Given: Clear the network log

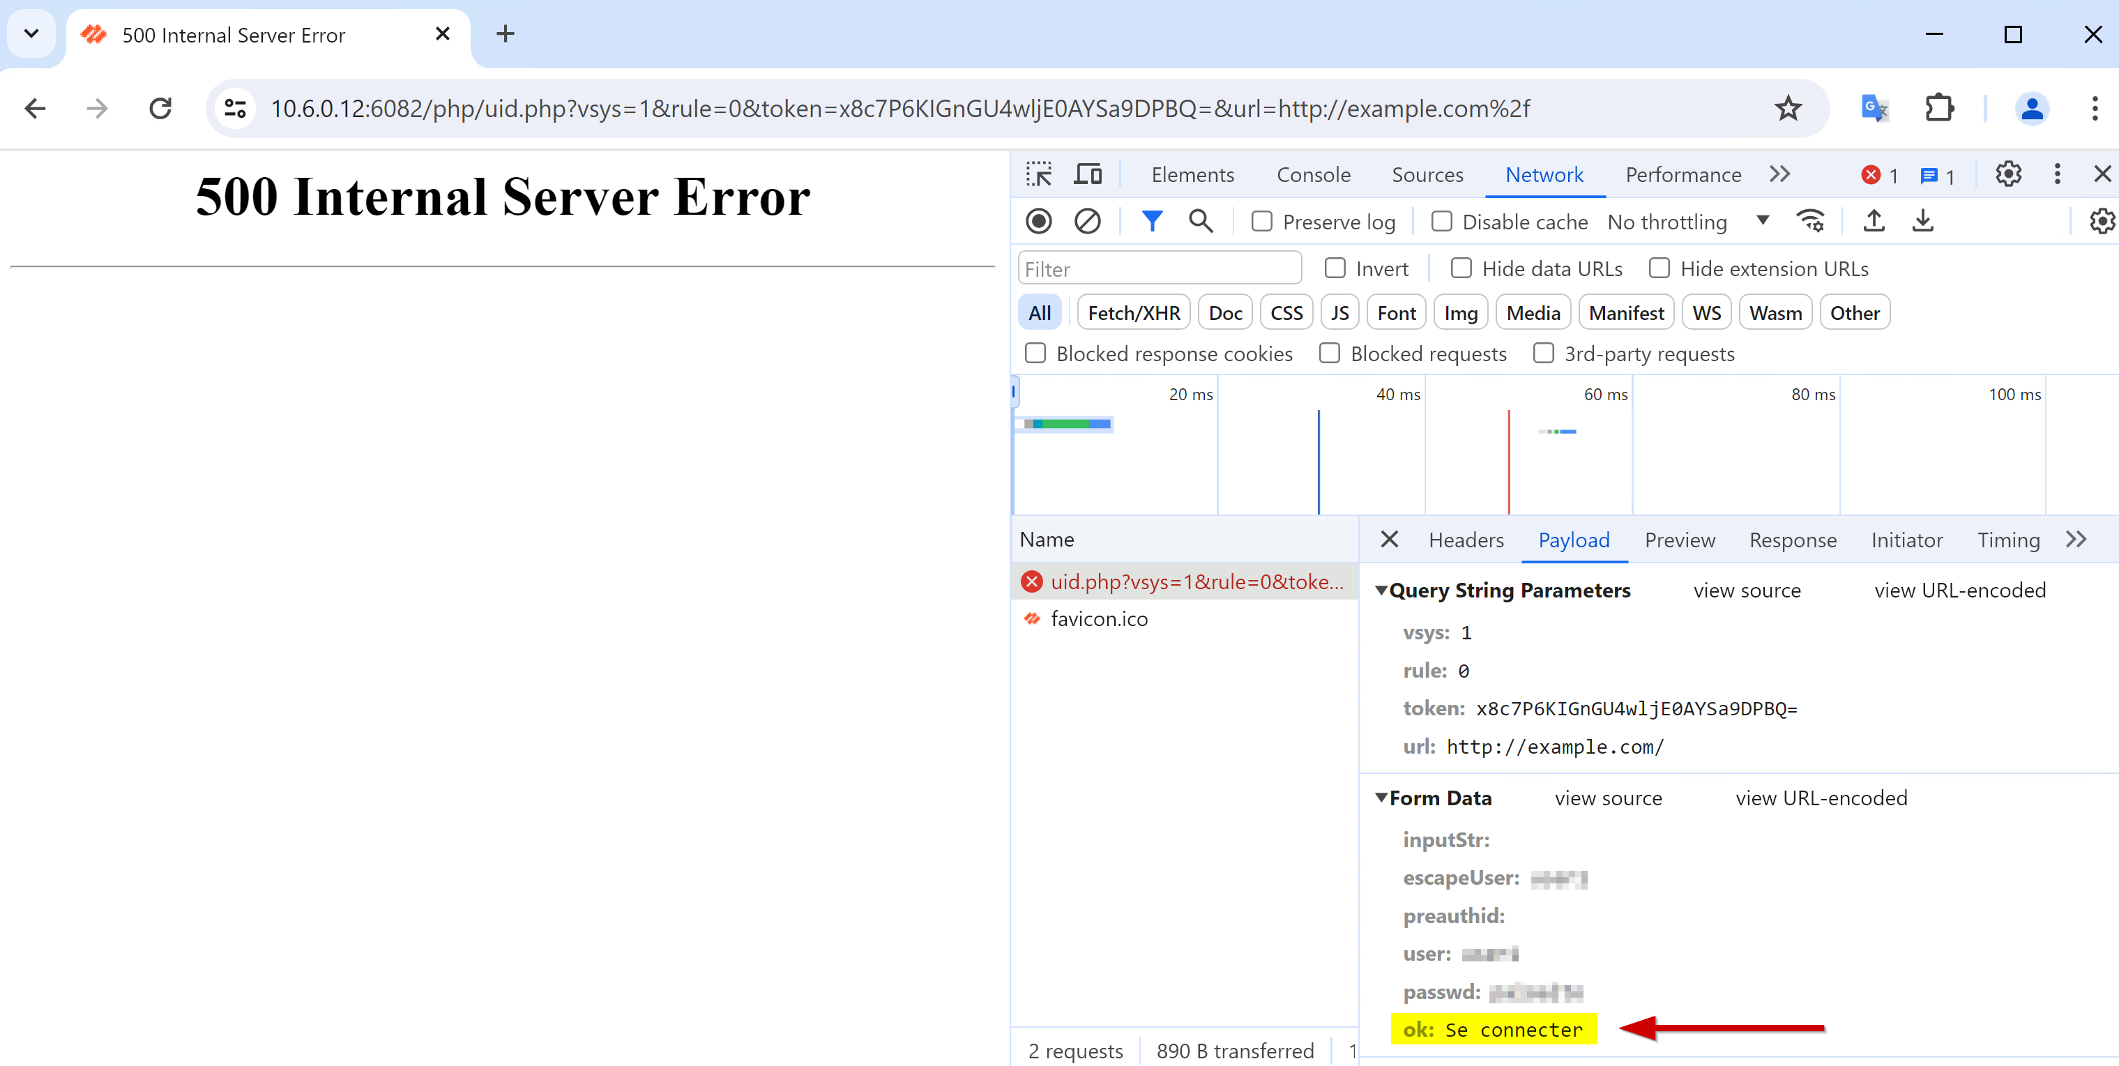Looking at the screenshot, I should point(1086,221).
